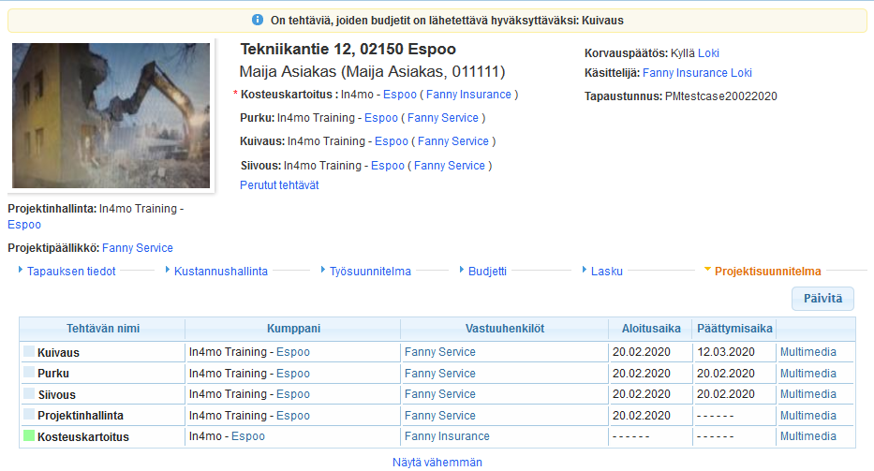Click the Loki link next to Korvauspäätös
The height and width of the screenshot is (471, 874).
[x=708, y=53]
